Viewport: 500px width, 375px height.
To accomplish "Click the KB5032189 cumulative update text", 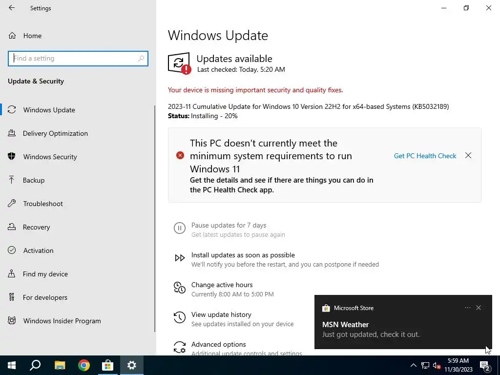I will coord(309,106).
